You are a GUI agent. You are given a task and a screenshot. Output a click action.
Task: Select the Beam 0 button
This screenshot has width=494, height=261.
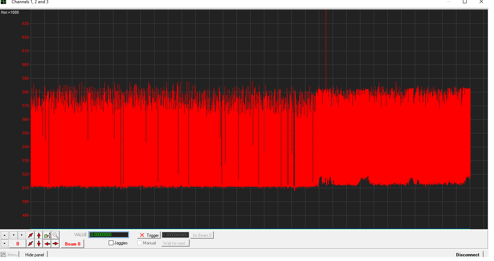point(73,244)
